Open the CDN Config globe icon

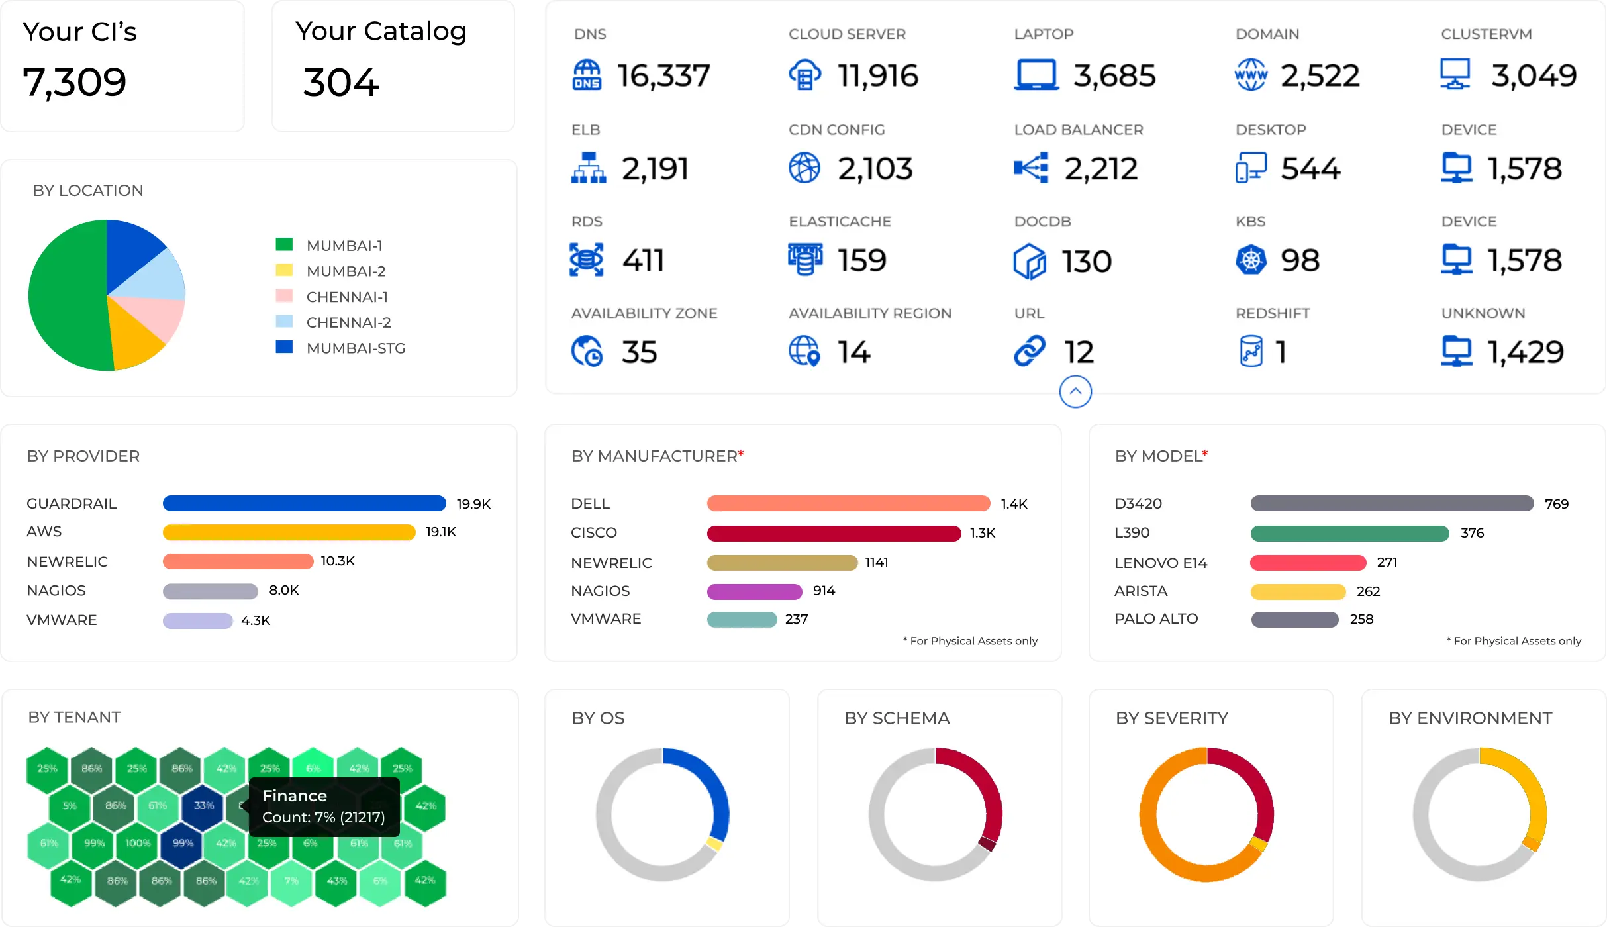[804, 168]
